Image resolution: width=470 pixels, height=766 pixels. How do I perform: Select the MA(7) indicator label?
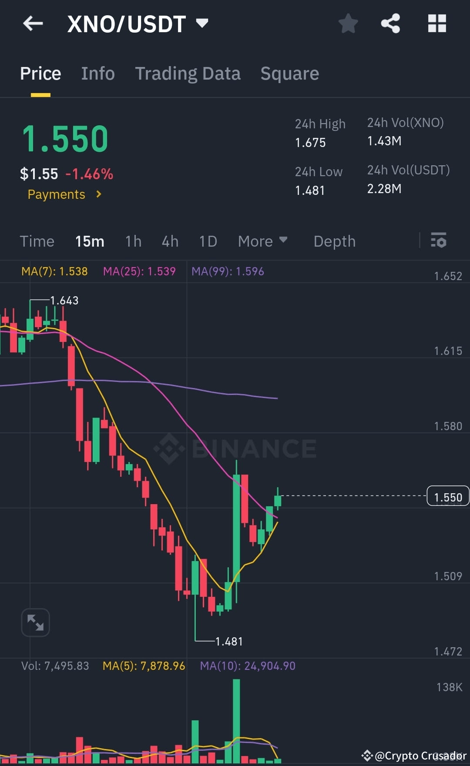54,271
